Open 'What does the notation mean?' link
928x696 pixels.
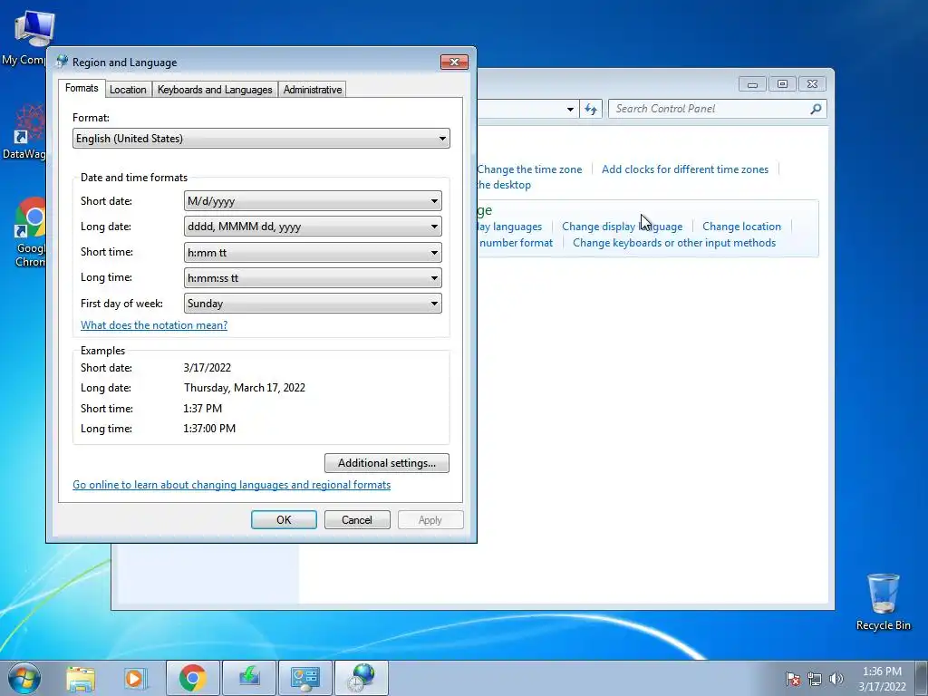(154, 325)
